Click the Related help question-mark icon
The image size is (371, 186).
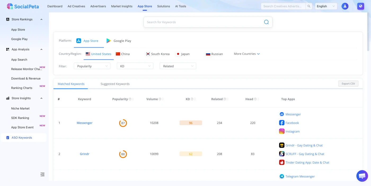click(x=225, y=99)
